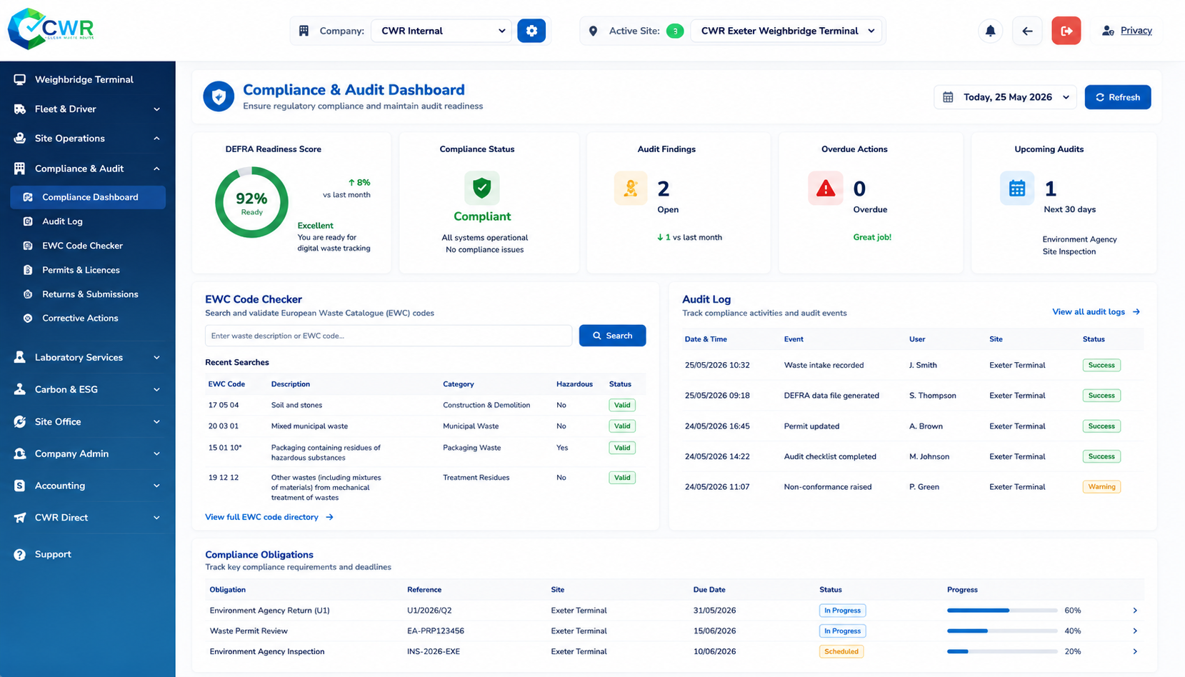Select Compliance Dashboard menu item
This screenshot has height=677, width=1185.
tap(88, 197)
